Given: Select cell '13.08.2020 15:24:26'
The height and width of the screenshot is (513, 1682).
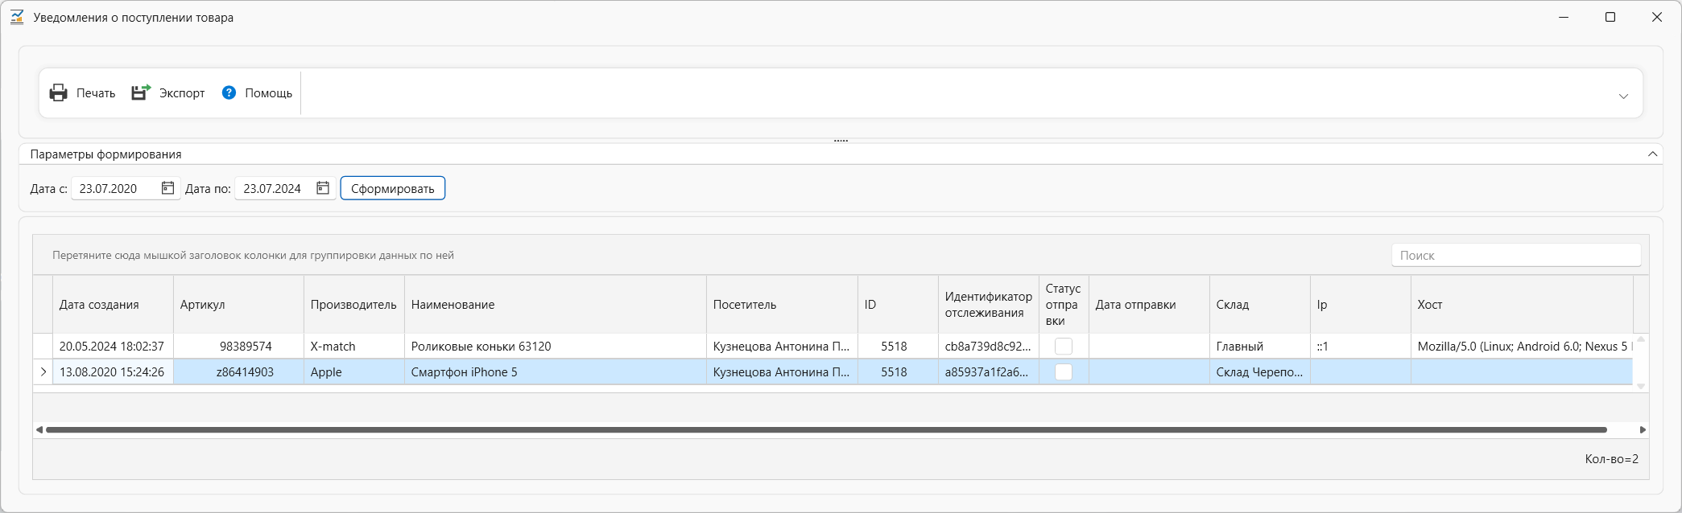Looking at the screenshot, I should click(113, 372).
